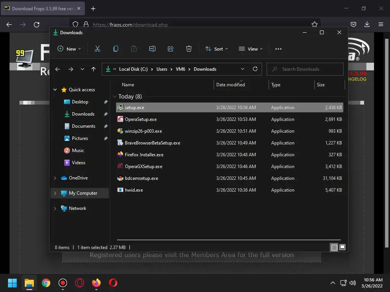Select hwid.exe file
Image resolution: width=390 pixels, height=292 pixels.
tap(230, 190)
